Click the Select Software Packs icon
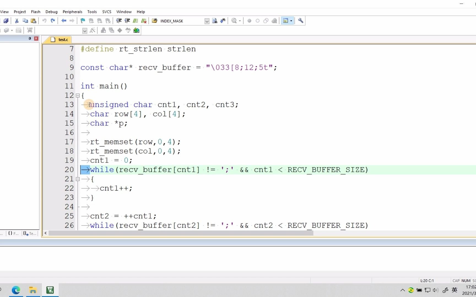 tap(128, 30)
